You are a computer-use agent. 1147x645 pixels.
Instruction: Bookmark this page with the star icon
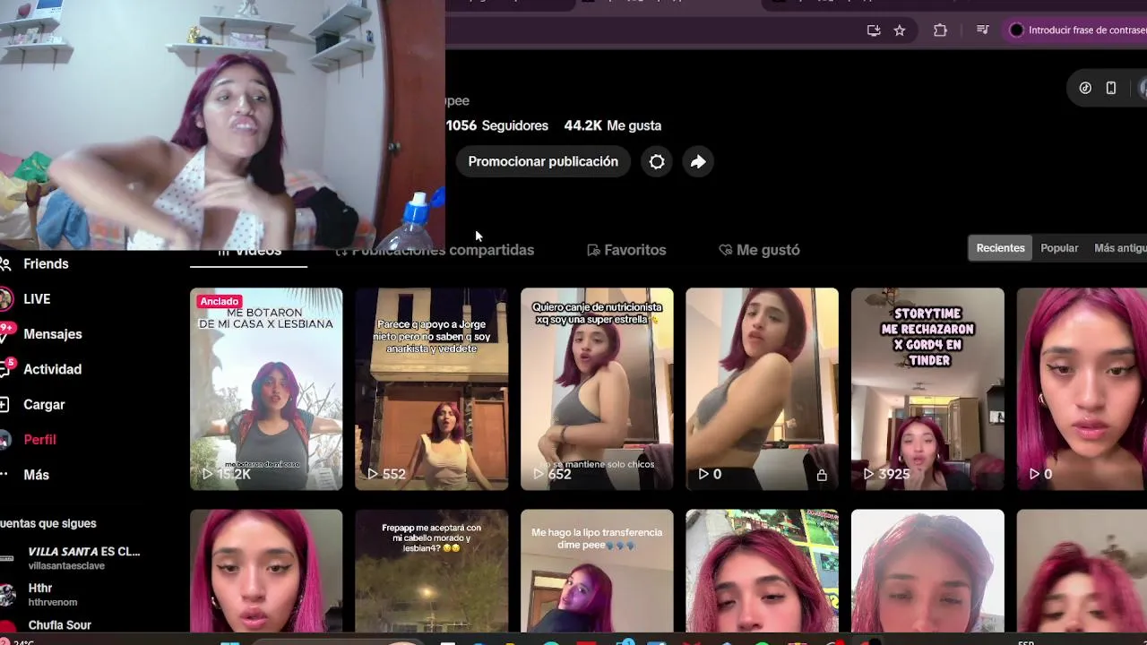point(900,30)
